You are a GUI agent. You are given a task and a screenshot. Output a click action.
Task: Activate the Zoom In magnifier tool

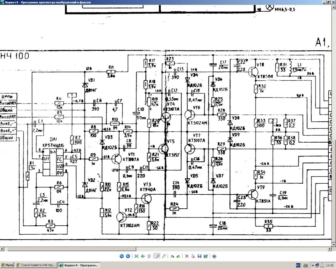[x=157, y=256]
